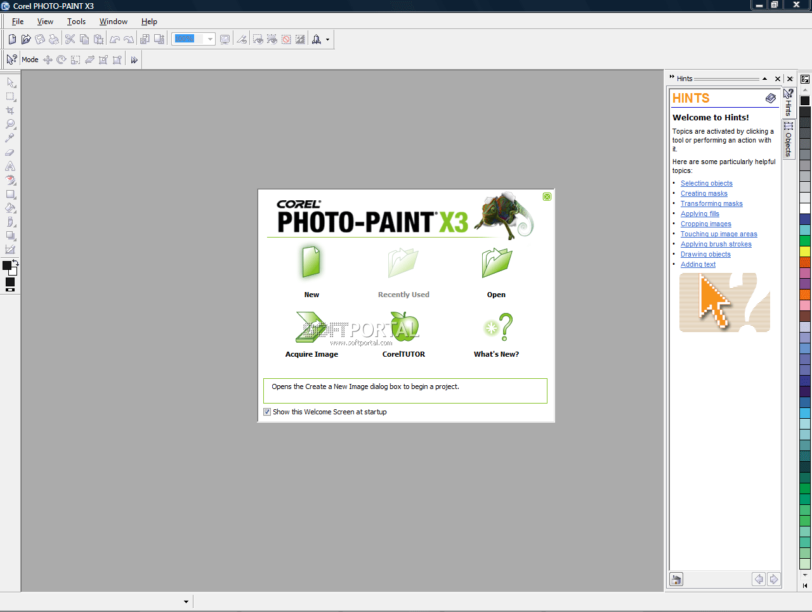Click the What's This help pointer icon
Screen dimensions: 812x612
[11, 60]
